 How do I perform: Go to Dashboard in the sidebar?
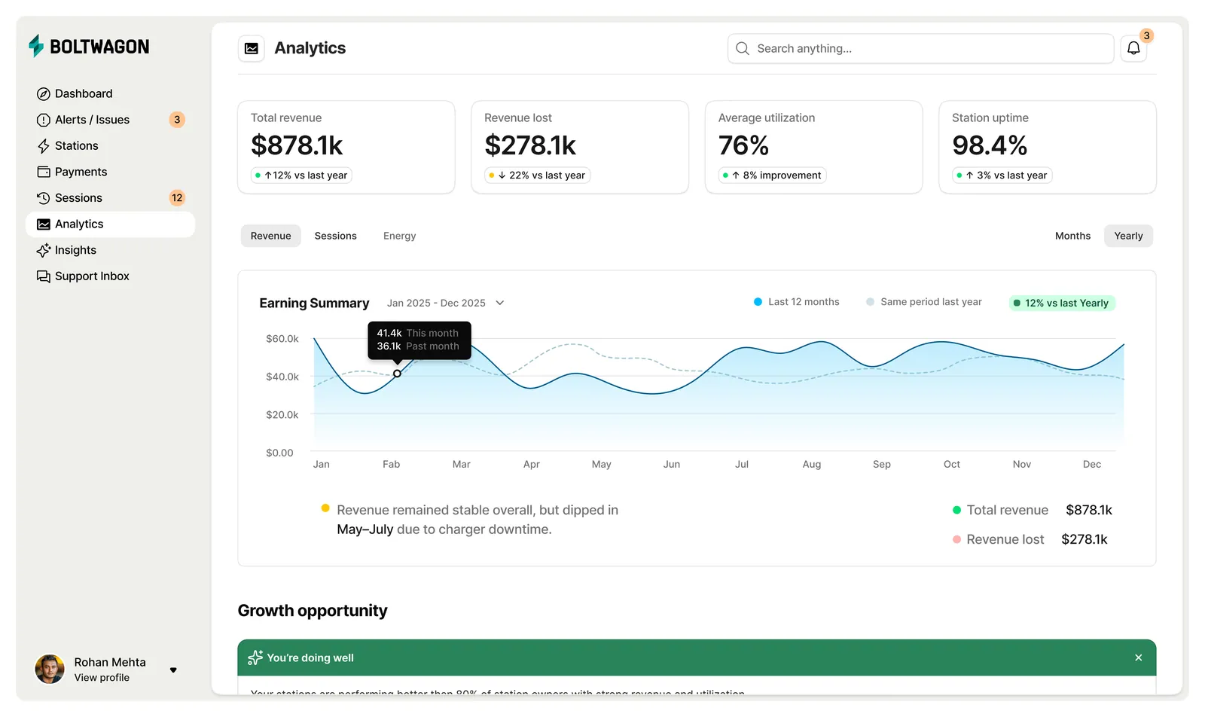click(111, 94)
